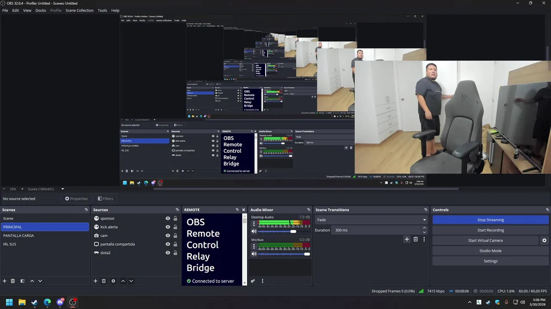Enable Studio Mode

(490, 251)
